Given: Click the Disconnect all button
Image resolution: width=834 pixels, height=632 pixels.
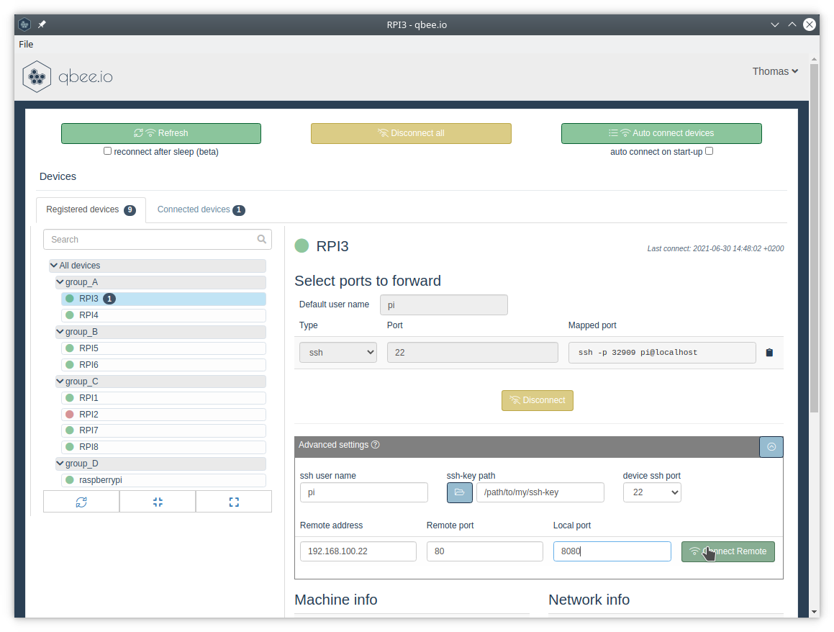Looking at the screenshot, I should tap(411, 133).
